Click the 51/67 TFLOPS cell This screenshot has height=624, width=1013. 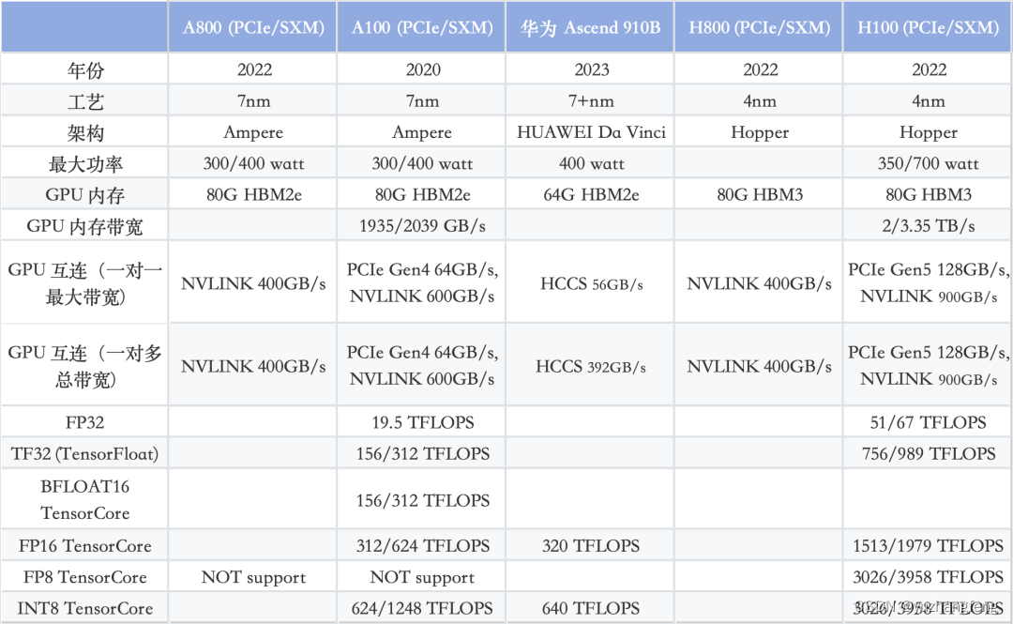[x=929, y=422]
